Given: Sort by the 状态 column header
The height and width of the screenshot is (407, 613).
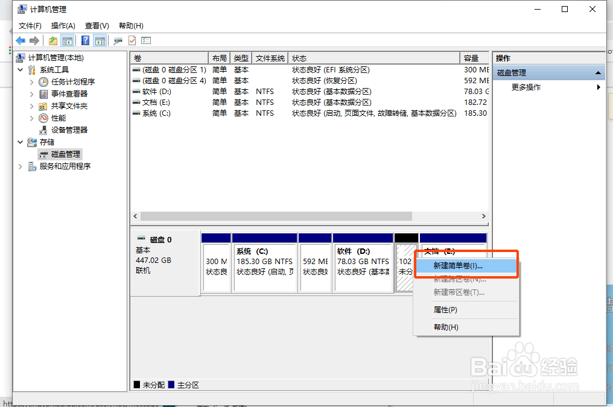Looking at the screenshot, I should [x=374, y=58].
